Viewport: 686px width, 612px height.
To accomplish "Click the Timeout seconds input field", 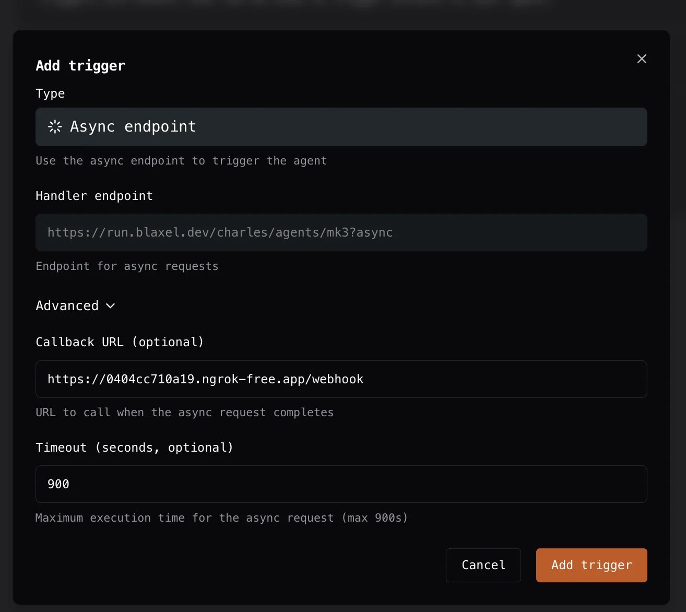I will click(x=341, y=484).
